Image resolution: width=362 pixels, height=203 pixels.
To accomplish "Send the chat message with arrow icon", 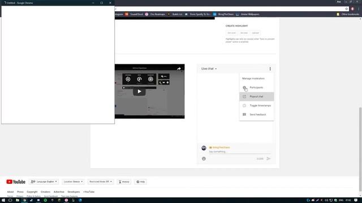I will (x=268, y=158).
